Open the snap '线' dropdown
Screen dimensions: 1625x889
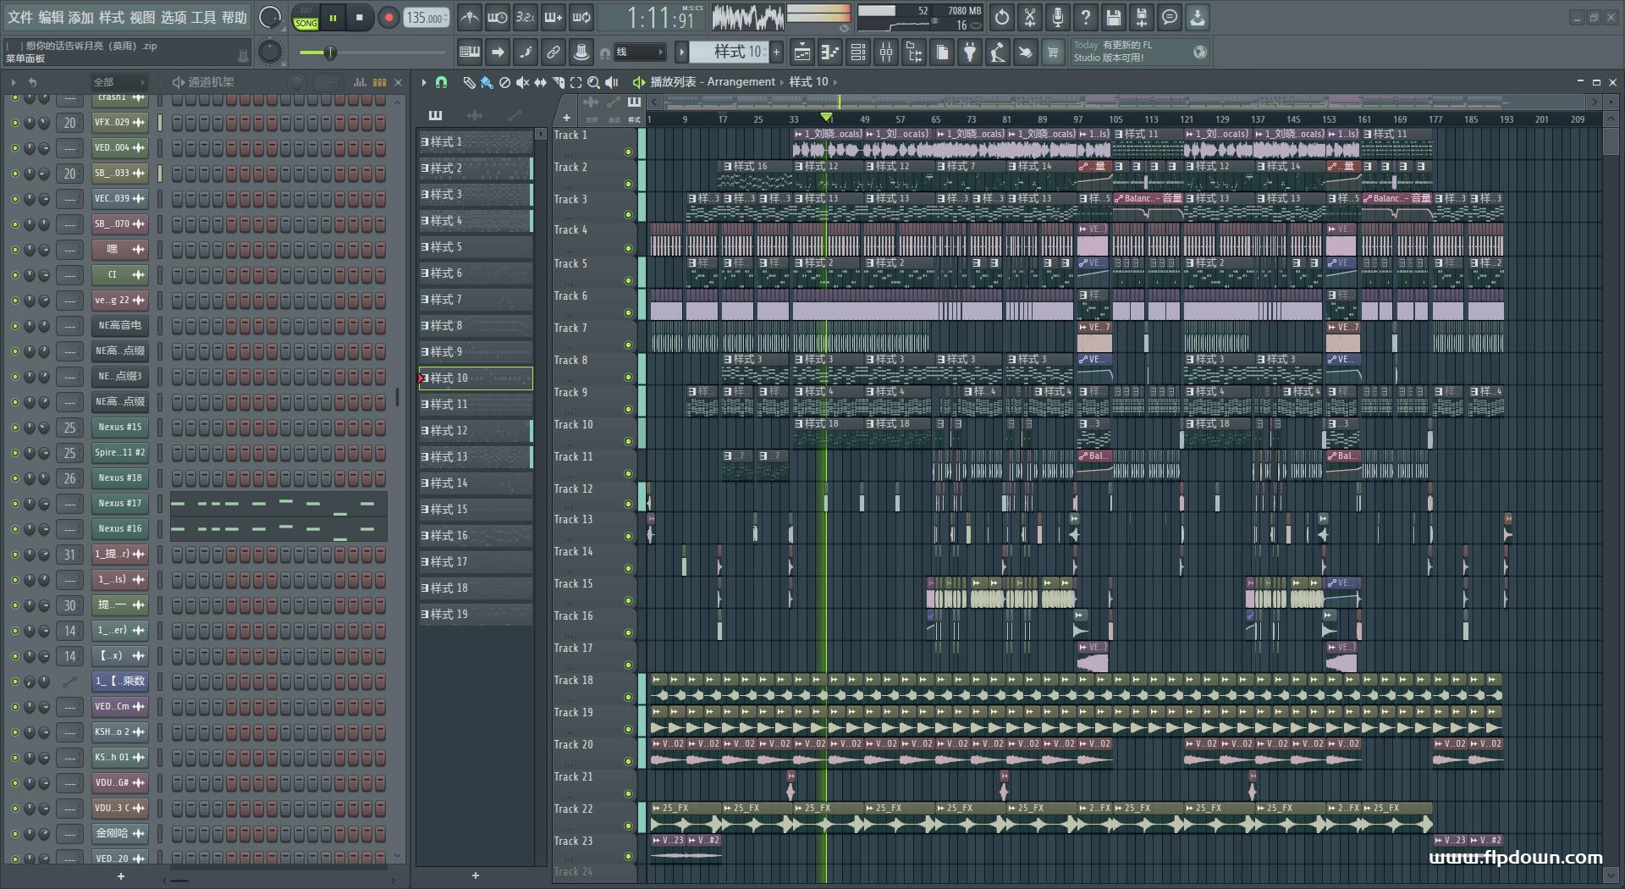click(x=639, y=52)
